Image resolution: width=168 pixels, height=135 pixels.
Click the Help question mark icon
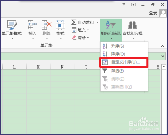124,5
